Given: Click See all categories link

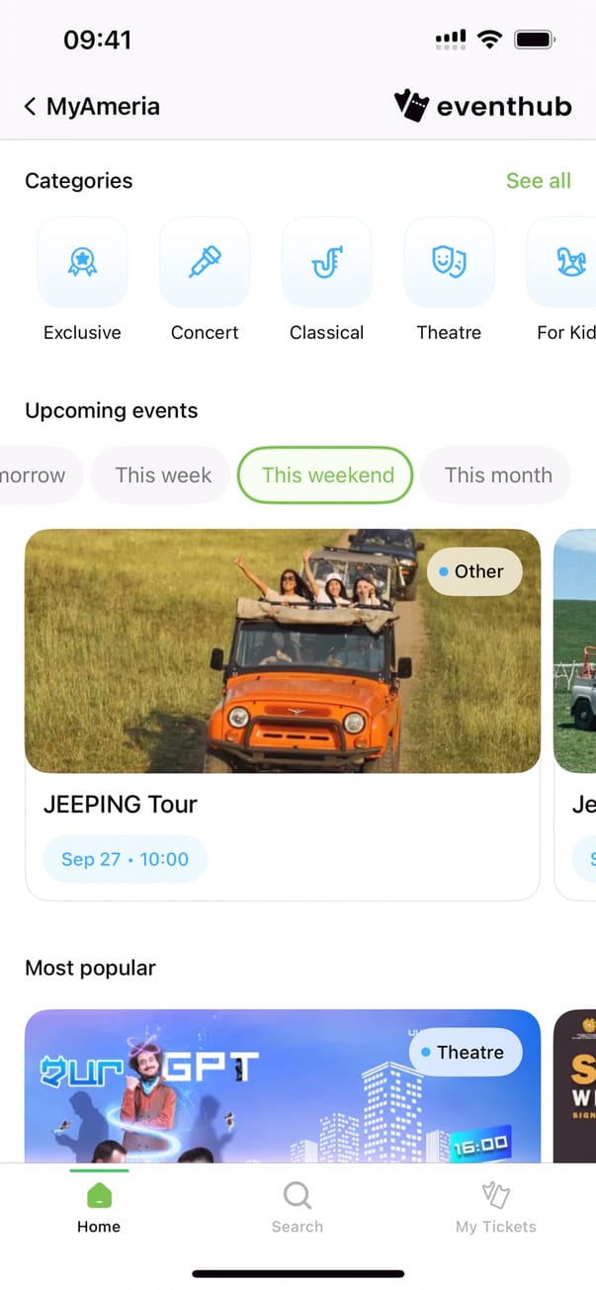Looking at the screenshot, I should click(x=538, y=181).
